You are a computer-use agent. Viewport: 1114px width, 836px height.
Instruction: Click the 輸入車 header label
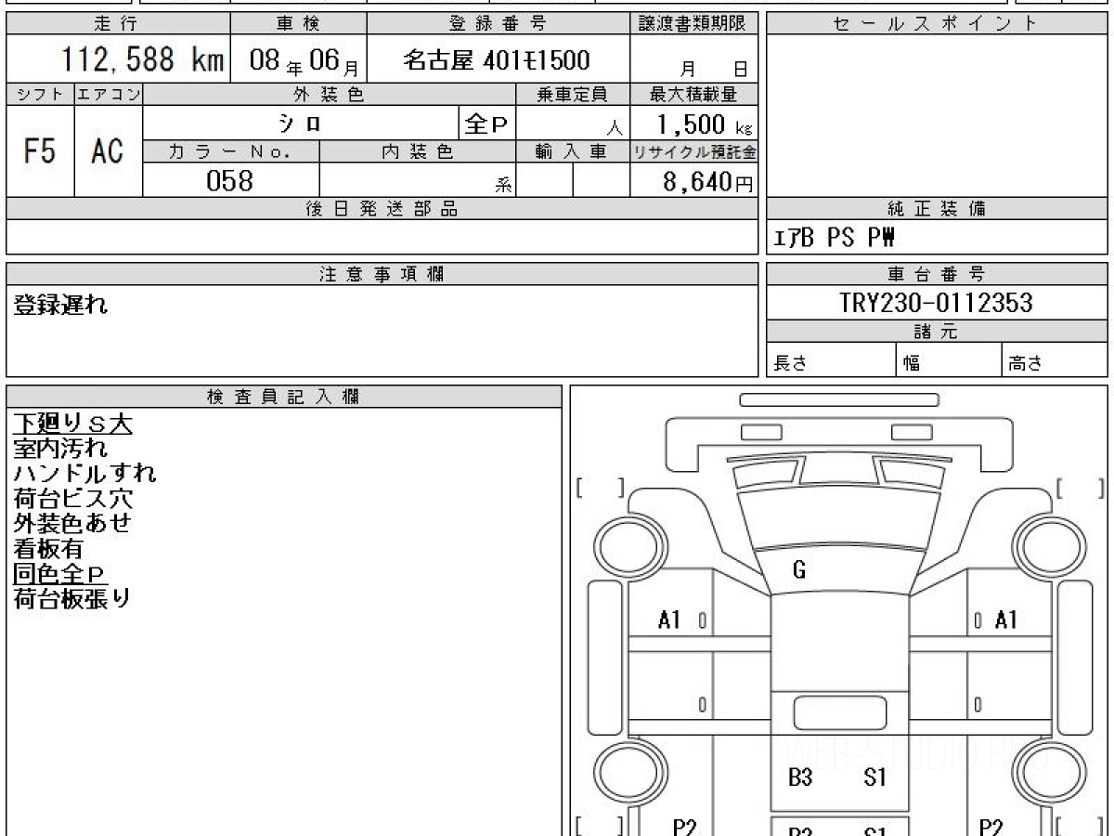(573, 153)
